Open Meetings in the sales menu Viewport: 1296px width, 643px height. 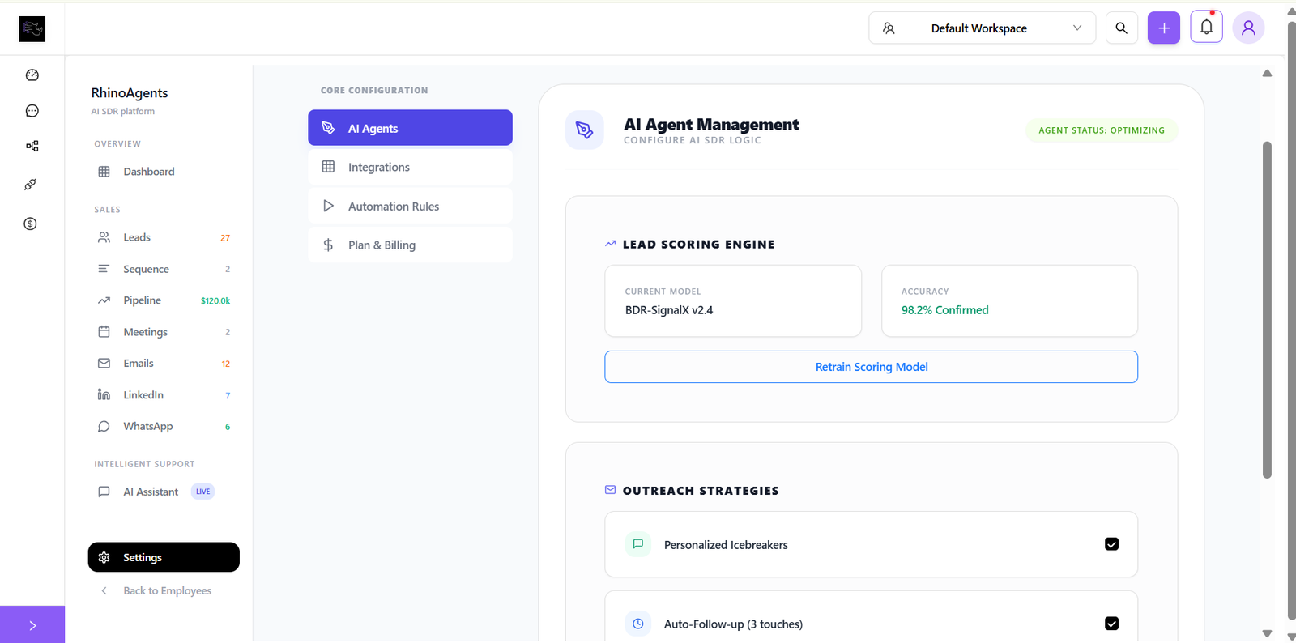(x=164, y=332)
